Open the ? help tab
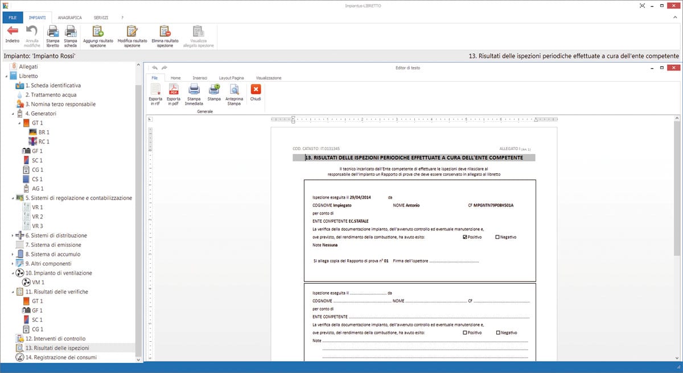The width and height of the screenshot is (683, 373). click(x=122, y=18)
